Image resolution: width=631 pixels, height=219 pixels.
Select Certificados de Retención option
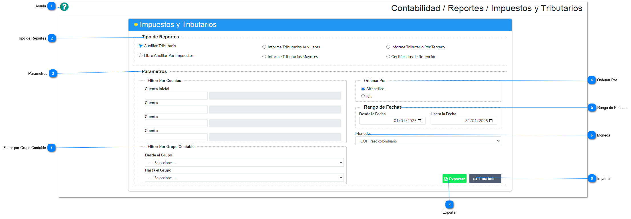tap(388, 57)
